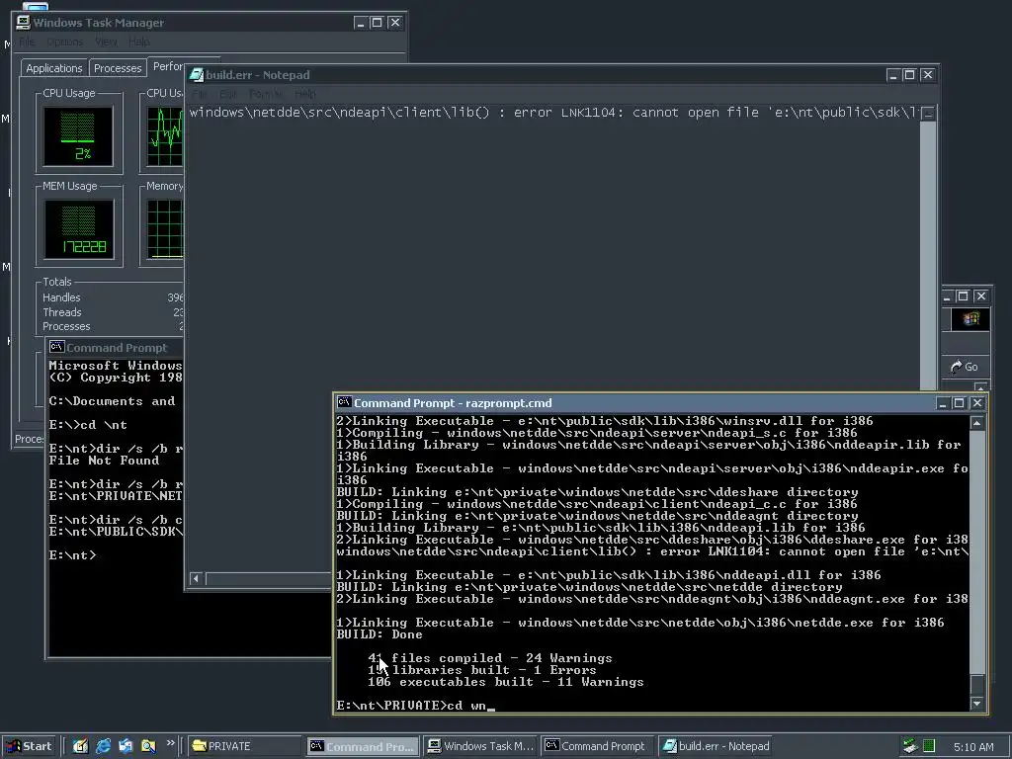Open Task Manager File menu
1012x759 pixels.
tap(27, 42)
